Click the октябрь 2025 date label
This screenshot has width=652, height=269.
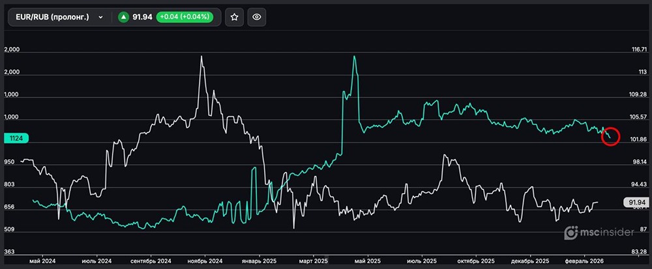476,261
